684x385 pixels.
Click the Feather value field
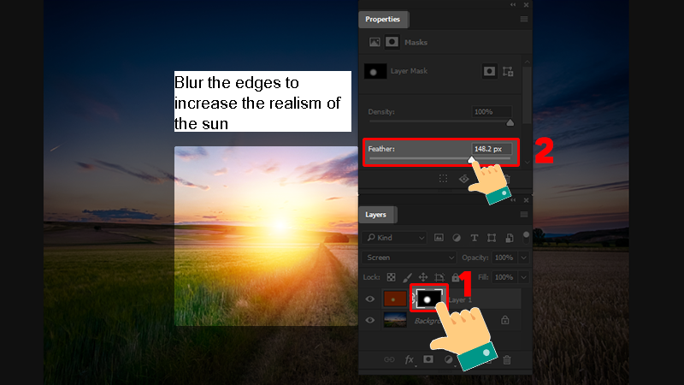[x=491, y=149]
